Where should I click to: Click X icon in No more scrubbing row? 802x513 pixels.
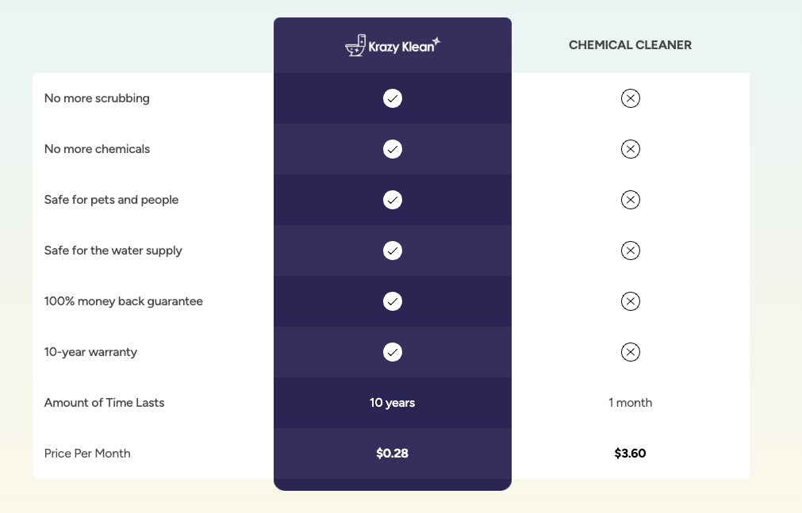(630, 98)
